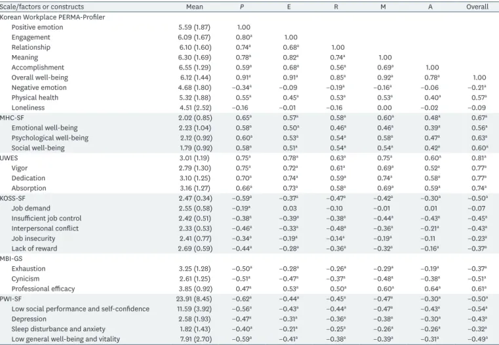Select the mean value "6.09 (1.67)"
The width and height of the screenshot is (499, 345).
(195, 37)
